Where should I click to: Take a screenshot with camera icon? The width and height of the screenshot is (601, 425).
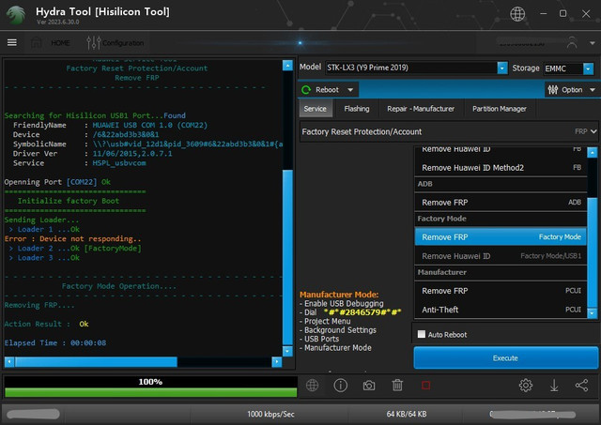coord(369,386)
